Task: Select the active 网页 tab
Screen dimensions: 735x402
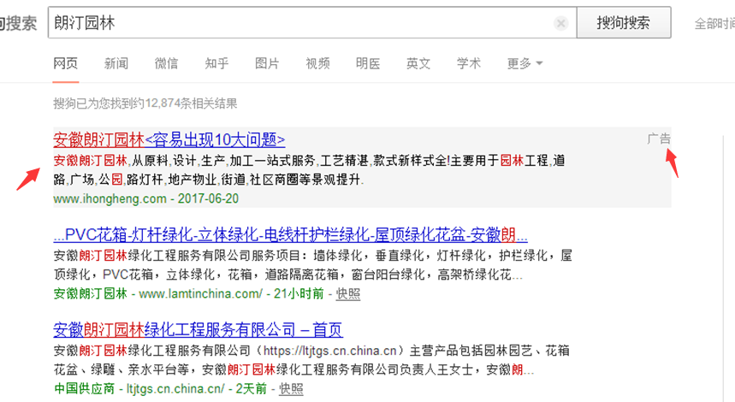Action: 66,63
